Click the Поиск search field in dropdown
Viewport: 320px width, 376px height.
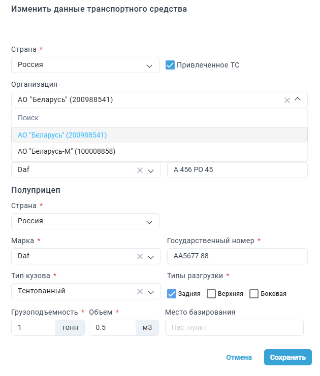click(159, 118)
